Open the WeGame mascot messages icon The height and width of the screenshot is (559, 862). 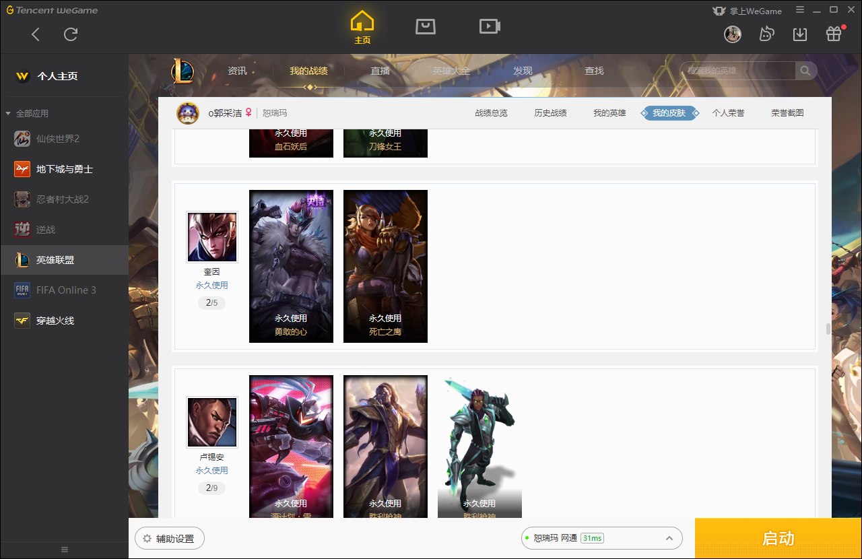pos(766,34)
